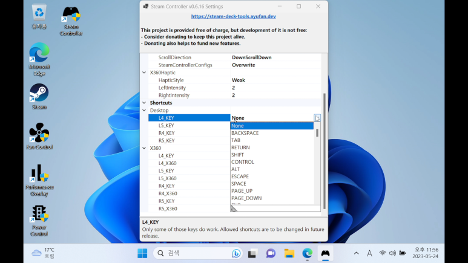Select the R5_KEY row under Desktop
The image size is (468, 263).
click(190, 140)
